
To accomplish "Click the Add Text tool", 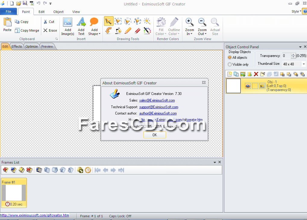I will coord(81,27).
